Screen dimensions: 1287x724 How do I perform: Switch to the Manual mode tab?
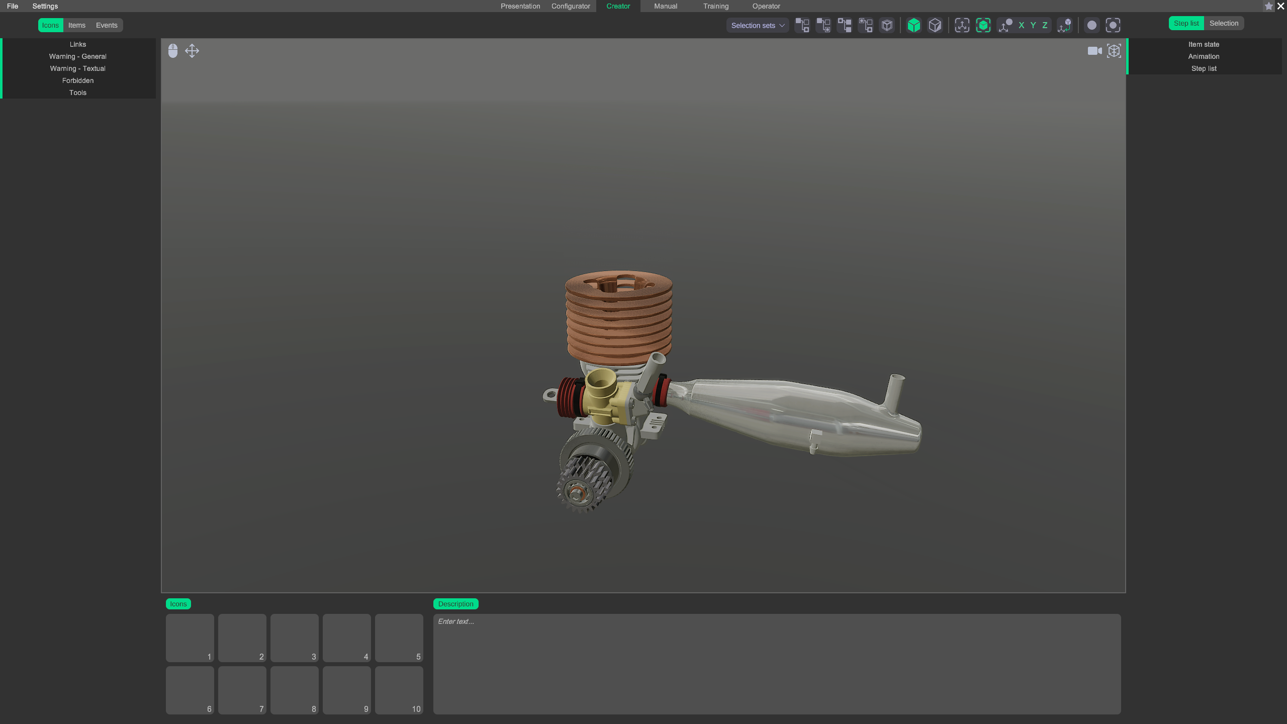click(666, 6)
